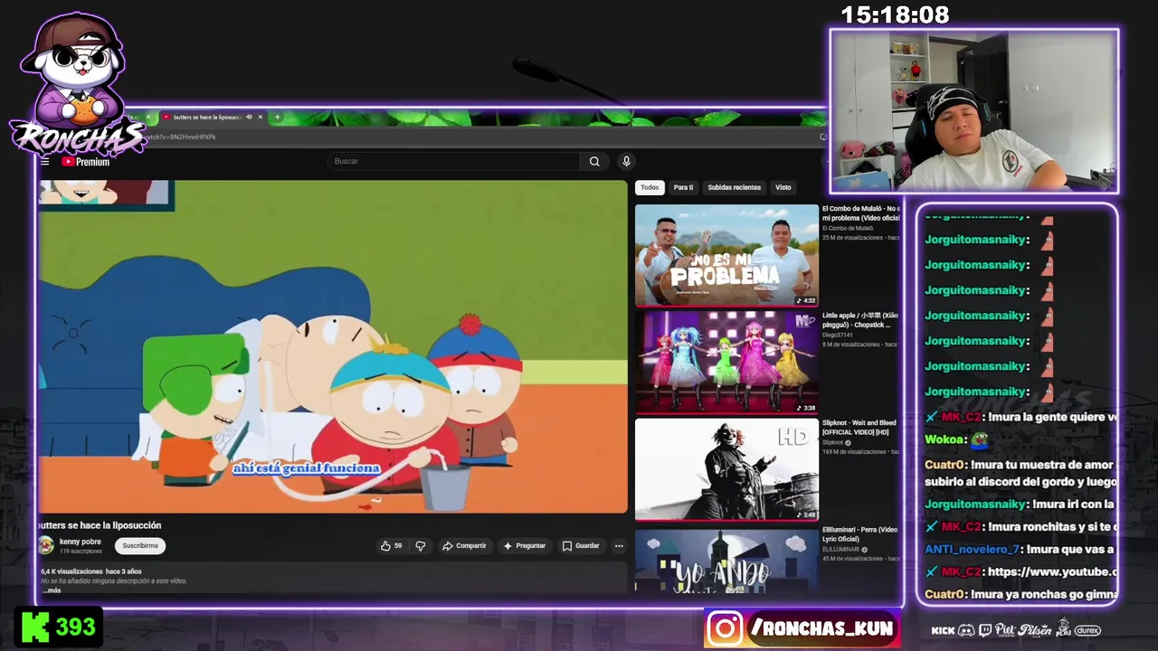Mute the tab via speaker icon
This screenshot has width=1158, height=651.
click(x=250, y=117)
